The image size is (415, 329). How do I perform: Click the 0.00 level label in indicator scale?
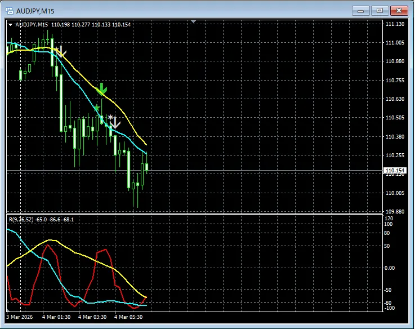(x=389, y=268)
